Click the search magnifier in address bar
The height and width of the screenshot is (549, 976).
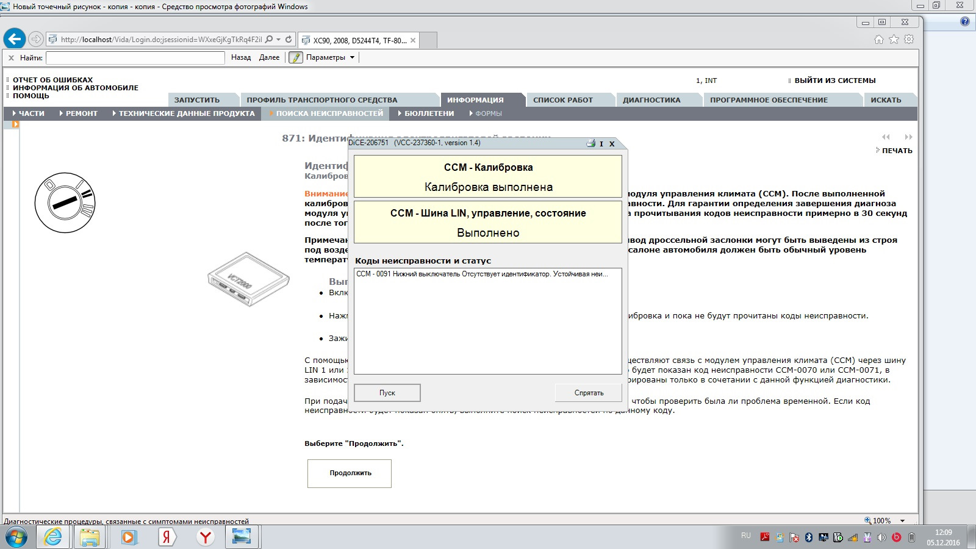[x=269, y=39]
